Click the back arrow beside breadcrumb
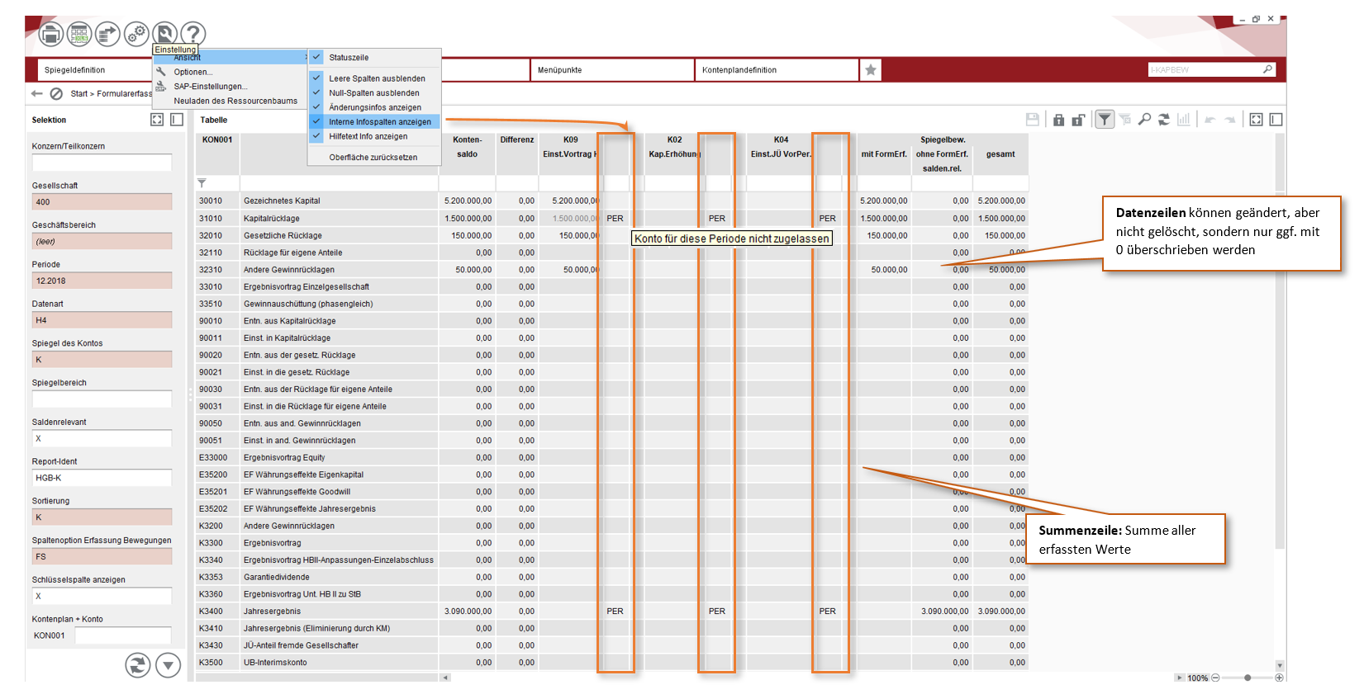1364x699 pixels. [x=37, y=94]
